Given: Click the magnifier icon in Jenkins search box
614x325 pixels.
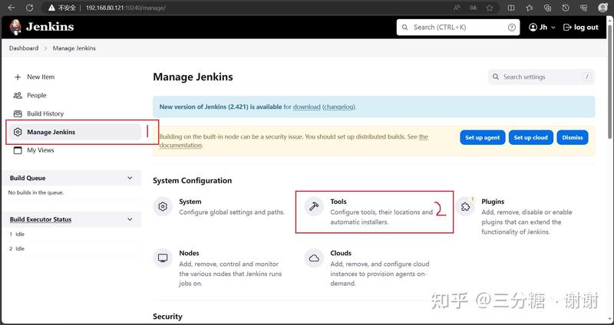Looking at the screenshot, I should pyautogui.click(x=405, y=28).
